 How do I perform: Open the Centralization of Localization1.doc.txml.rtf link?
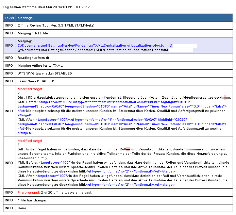coord(95,46)
